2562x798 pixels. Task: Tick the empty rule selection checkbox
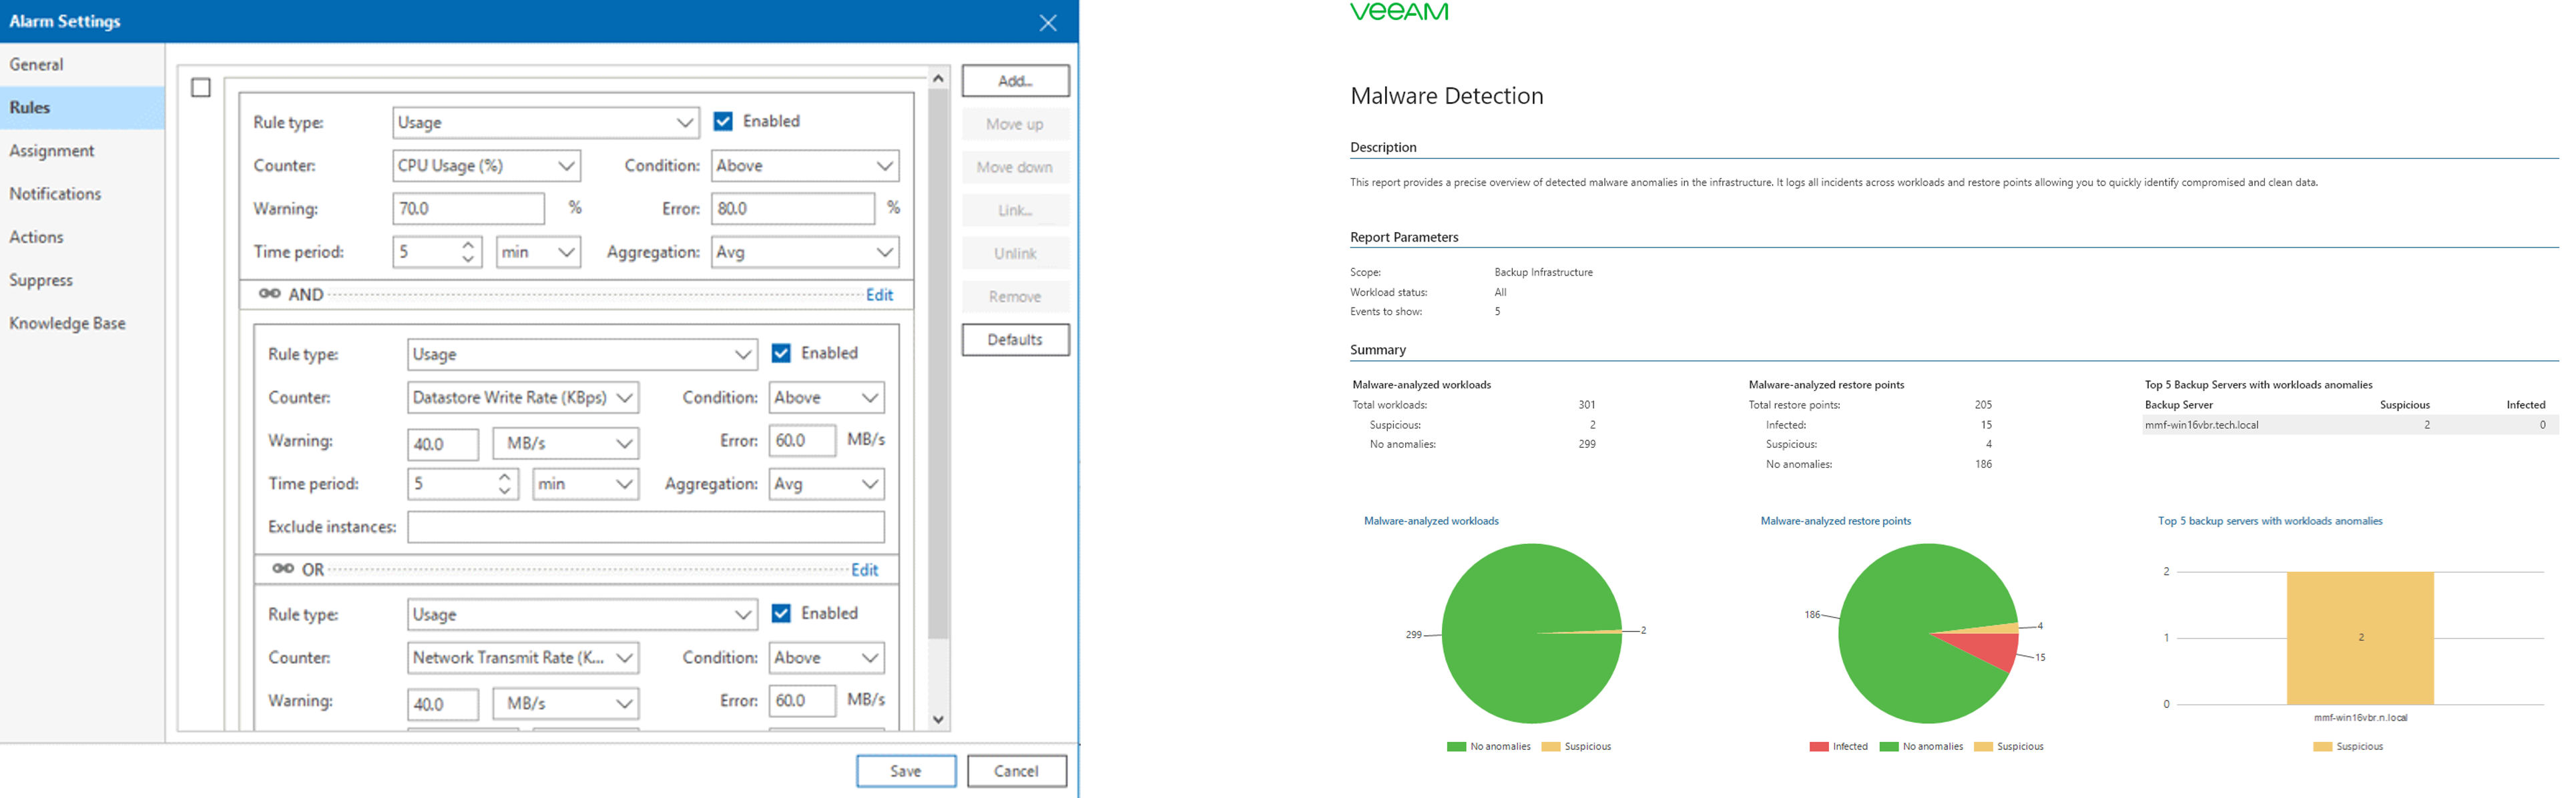click(201, 89)
